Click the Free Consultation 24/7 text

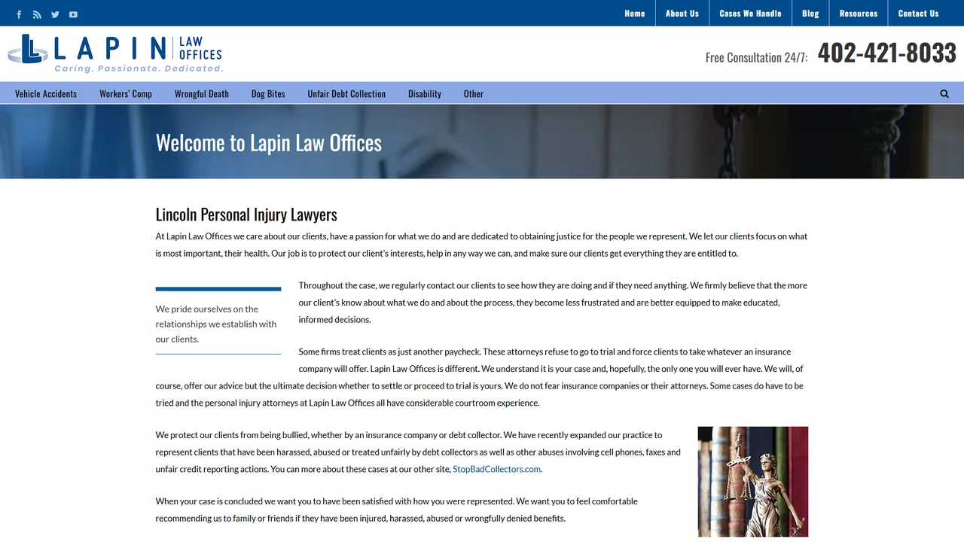(756, 57)
